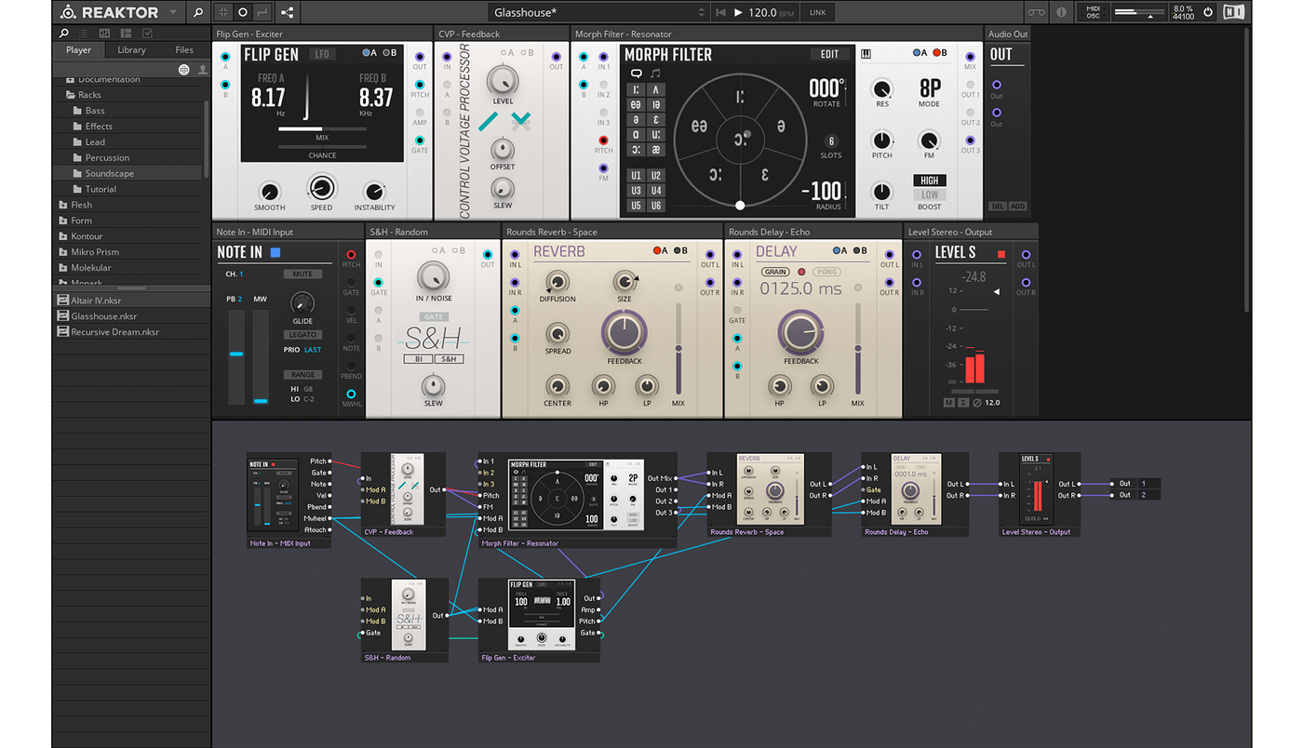This screenshot has width=1303, height=748.
Task: Click the collapse-arrows icon in the top toolbar
Action: (x=222, y=12)
